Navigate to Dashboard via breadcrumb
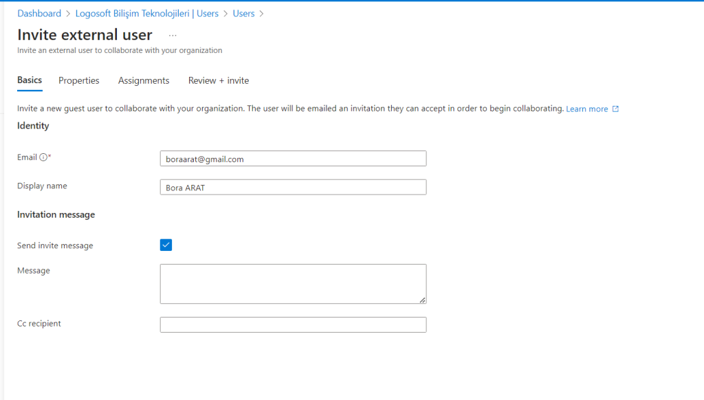The width and height of the screenshot is (704, 400). point(39,13)
